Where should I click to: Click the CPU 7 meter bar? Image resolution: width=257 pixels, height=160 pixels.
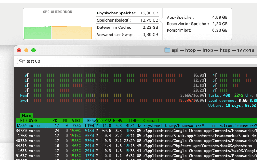(235, 90)
